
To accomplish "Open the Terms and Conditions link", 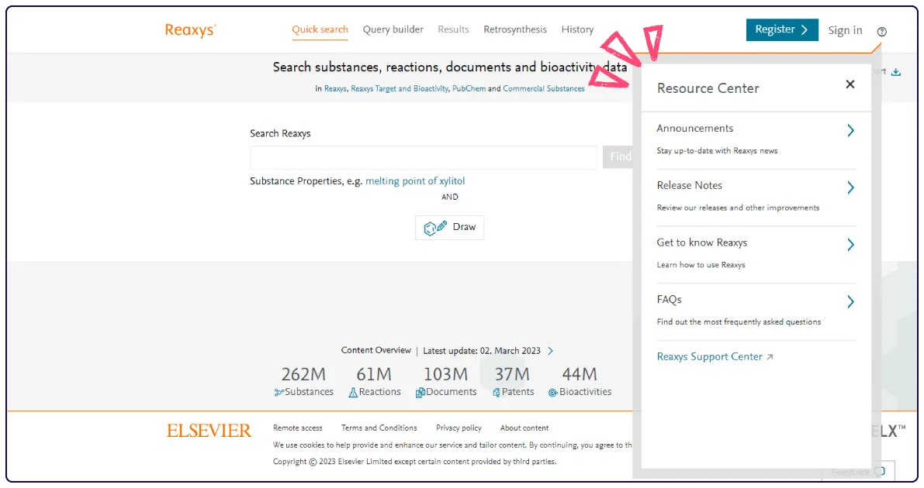I will pyautogui.click(x=379, y=428).
